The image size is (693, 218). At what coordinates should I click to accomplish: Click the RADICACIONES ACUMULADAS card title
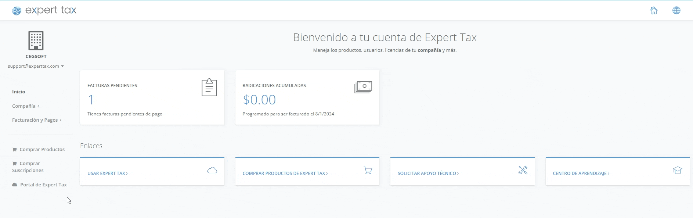(x=274, y=86)
